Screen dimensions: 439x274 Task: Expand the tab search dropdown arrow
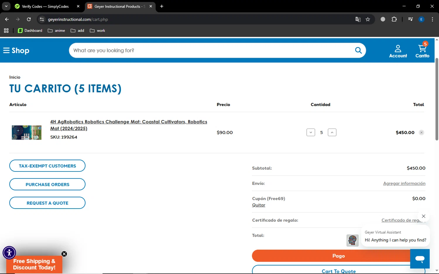point(6,6)
